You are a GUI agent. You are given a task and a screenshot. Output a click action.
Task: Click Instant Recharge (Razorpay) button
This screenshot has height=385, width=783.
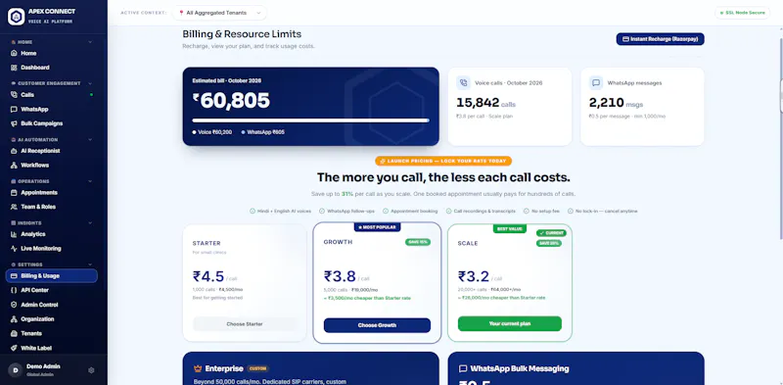pyautogui.click(x=660, y=39)
